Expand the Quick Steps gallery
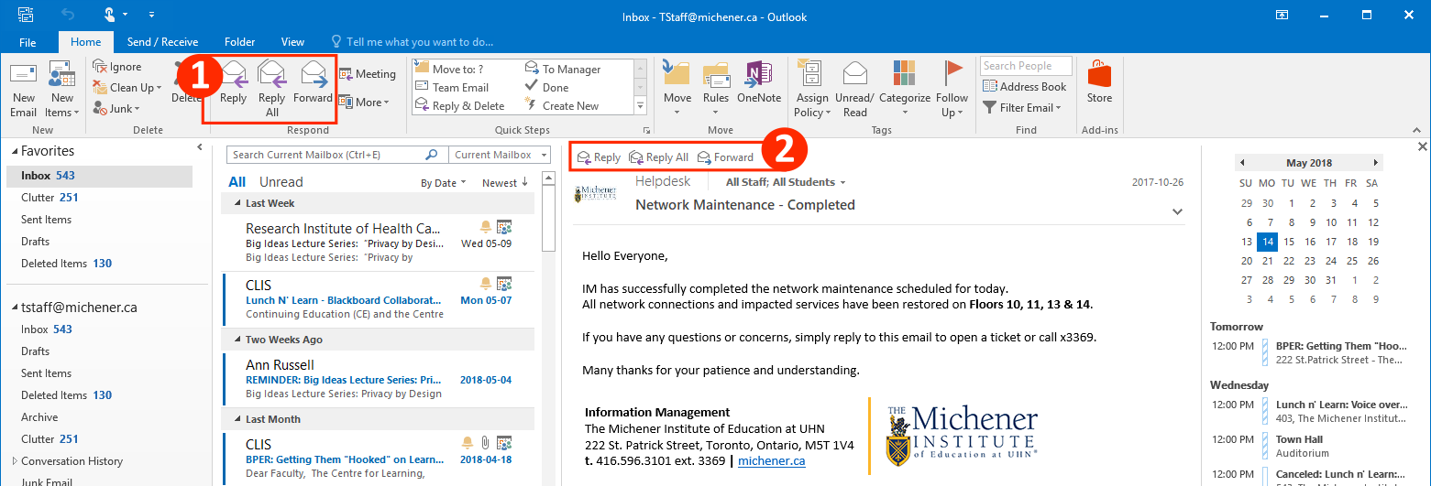This screenshot has width=1431, height=486. point(641,107)
